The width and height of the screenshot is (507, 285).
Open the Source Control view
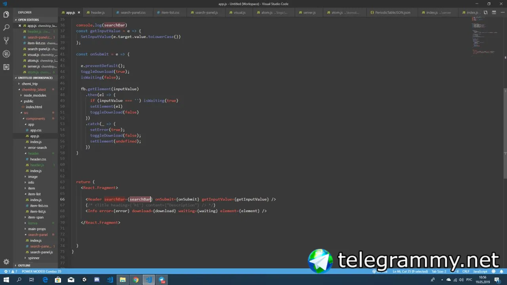tap(6, 41)
